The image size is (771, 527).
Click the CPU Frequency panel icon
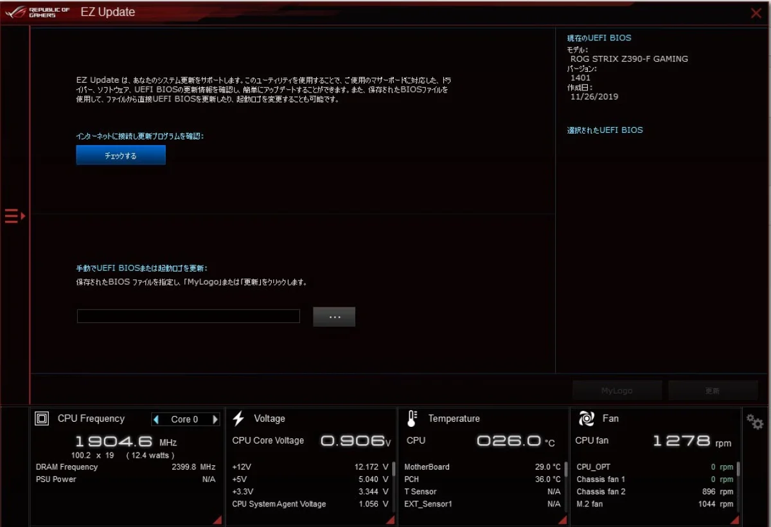click(42, 419)
